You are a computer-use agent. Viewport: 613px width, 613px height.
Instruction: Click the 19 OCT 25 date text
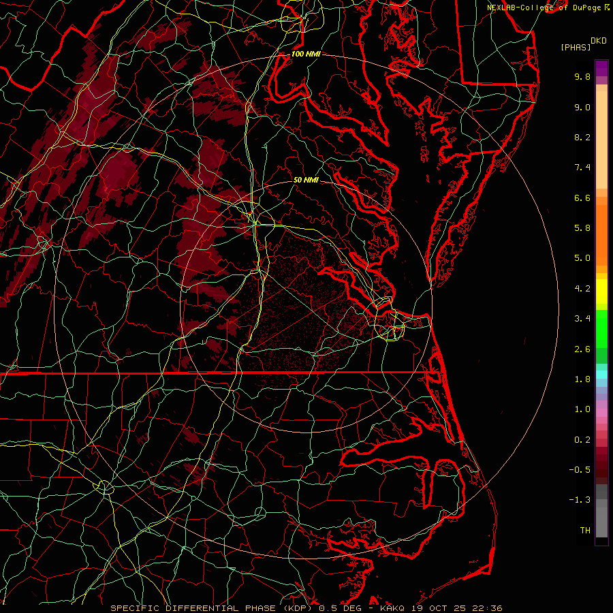coord(437,608)
